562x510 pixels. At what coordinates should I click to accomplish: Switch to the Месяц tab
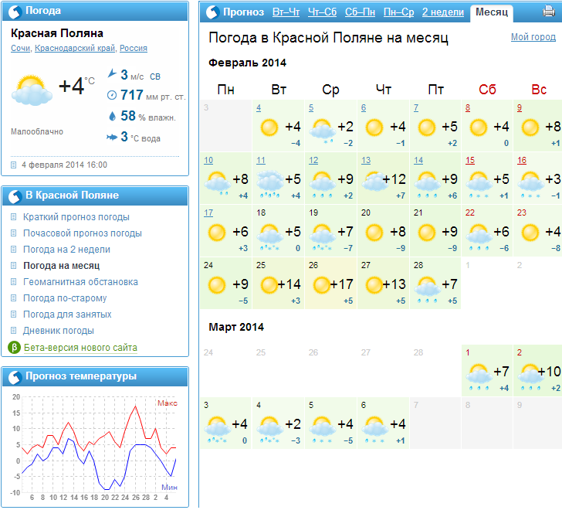[492, 12]
